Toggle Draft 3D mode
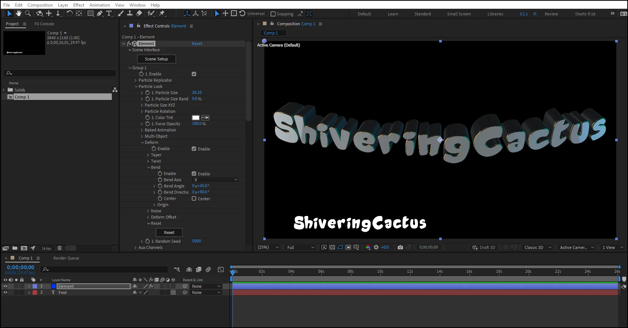This screenshot has width=628, height=328. click(484, 247)
